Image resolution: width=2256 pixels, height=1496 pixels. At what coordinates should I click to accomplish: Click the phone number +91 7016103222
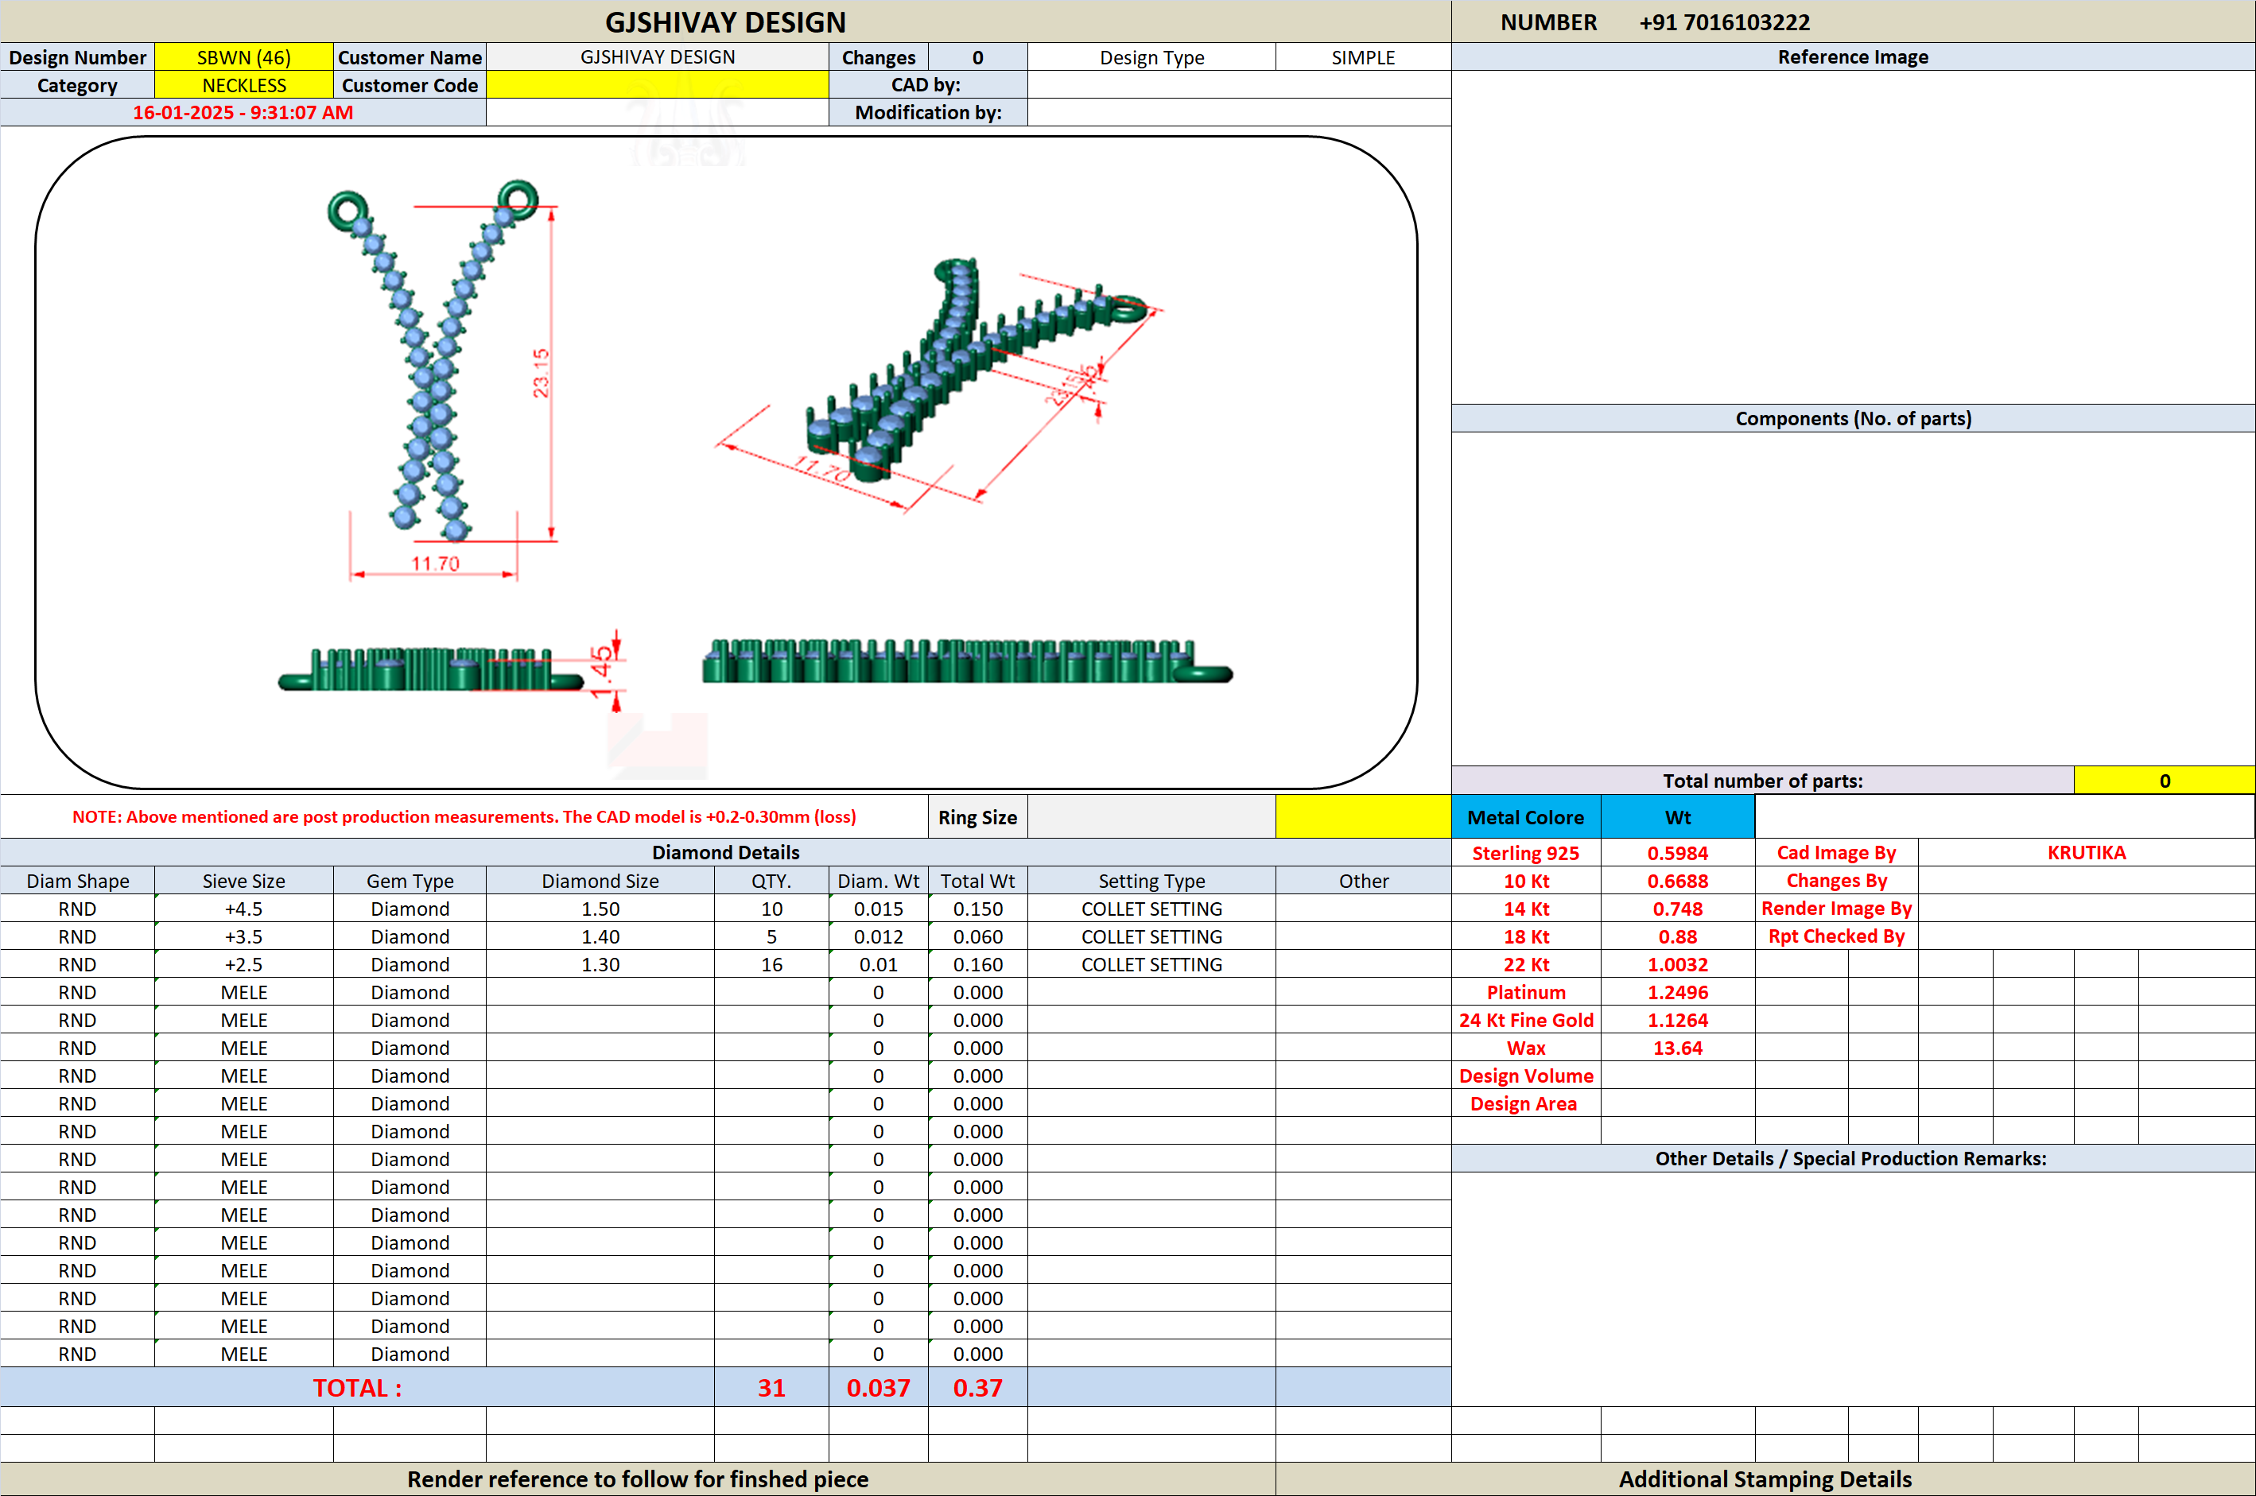1723,22
